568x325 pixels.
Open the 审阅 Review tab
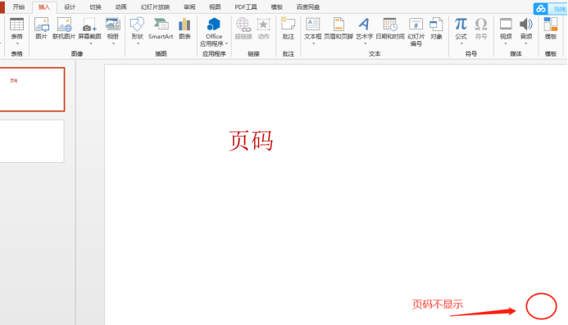click(x=189, y=7)
